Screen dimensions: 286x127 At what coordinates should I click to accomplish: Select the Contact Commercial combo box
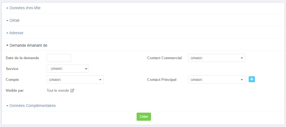(217, 58)
